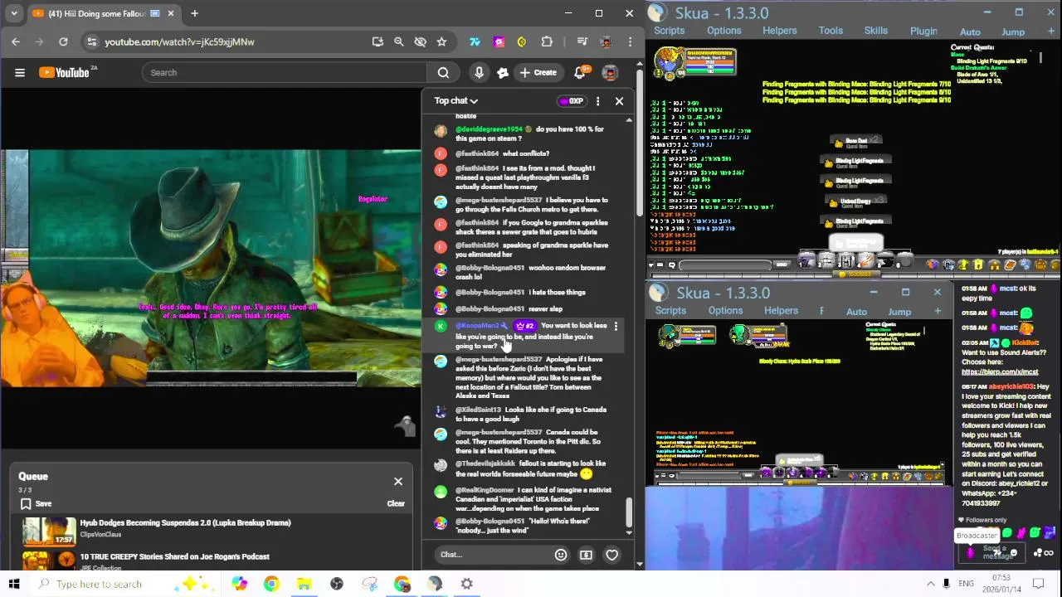Viewport: 1062px width, 597px height.
Task: Open Options menu in lower Skua window
Action: click(725, 311)
